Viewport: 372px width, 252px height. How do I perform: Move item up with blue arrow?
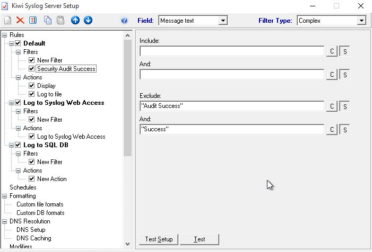tap(75, 20)
